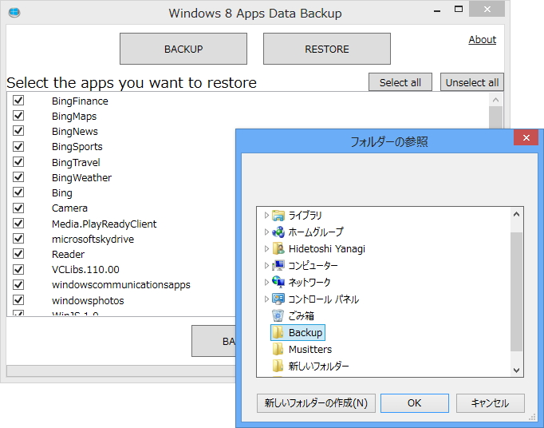Click the ホームグループ homegroup icon

pos(278,232)
